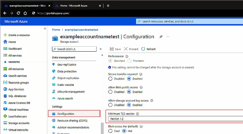Click info icon next to Minimum TLS version
Image resolution: width=243 pixels, height=134 pixels.
point(137,114)
